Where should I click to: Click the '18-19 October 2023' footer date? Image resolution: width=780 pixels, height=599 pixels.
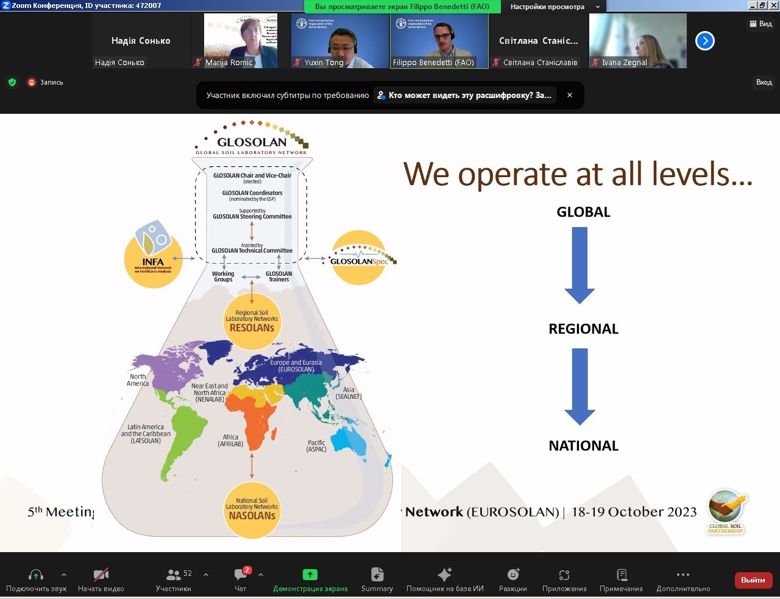point(634,512)
